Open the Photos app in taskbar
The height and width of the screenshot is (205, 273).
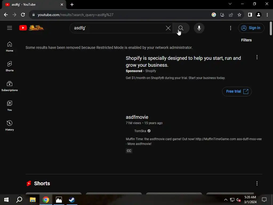tap(59, 200)
